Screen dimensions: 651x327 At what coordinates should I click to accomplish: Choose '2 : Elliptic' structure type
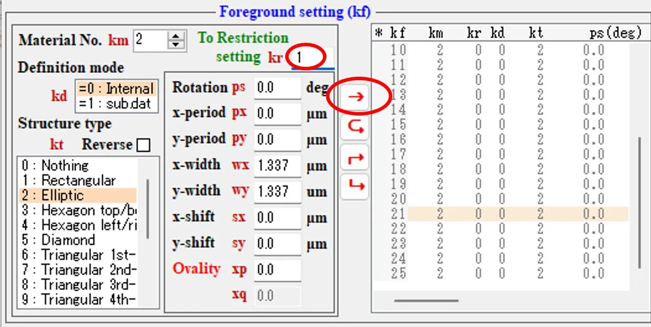tap(78, 195)
